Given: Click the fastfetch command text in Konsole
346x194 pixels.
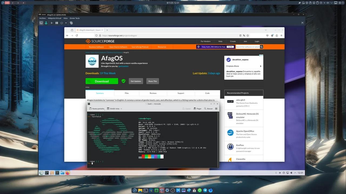Looking at the screenshot, I should click(96, 117).
